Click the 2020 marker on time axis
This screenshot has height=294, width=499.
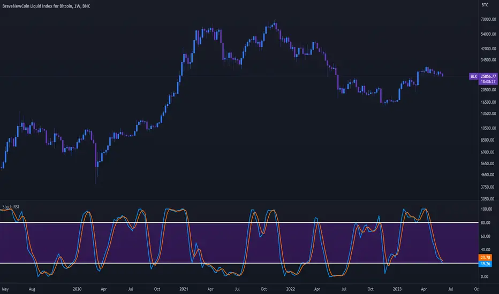(77, 289)
